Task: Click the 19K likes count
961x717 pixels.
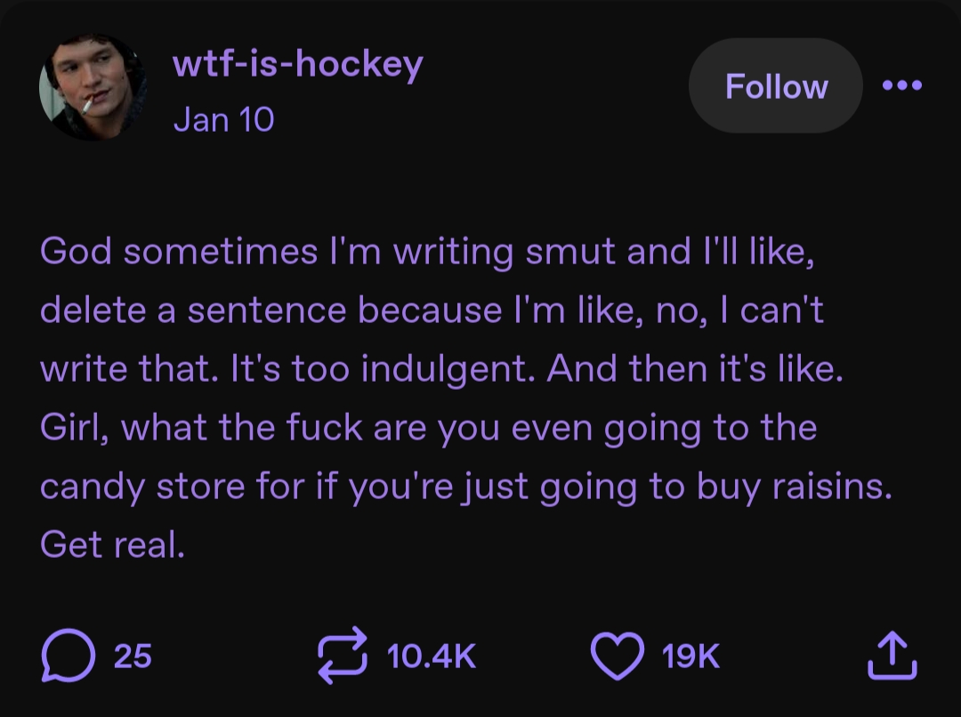Action: pyautogui.click(x=690, y=657)
